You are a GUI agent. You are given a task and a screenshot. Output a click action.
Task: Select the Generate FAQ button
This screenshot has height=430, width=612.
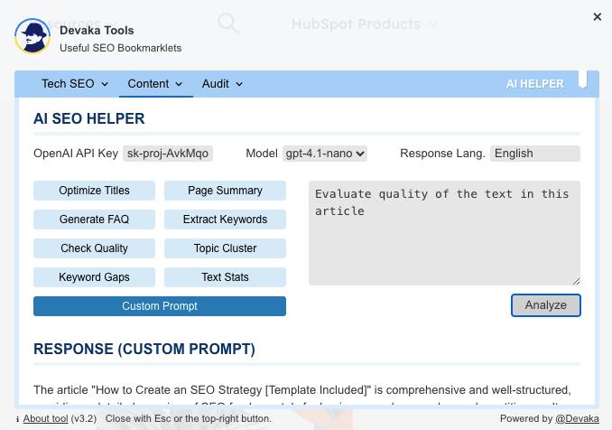[x=94, y=220]
